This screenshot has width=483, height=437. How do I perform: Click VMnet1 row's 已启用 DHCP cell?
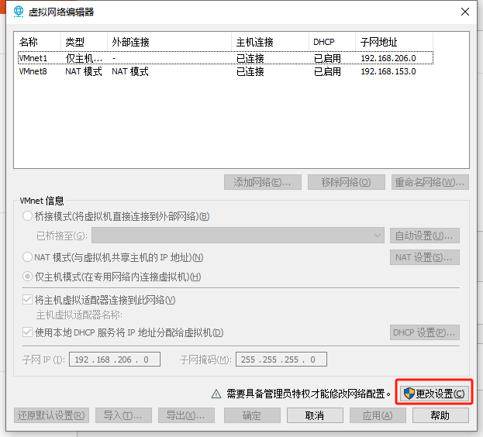pyautogui.click(x=327, y=58)
